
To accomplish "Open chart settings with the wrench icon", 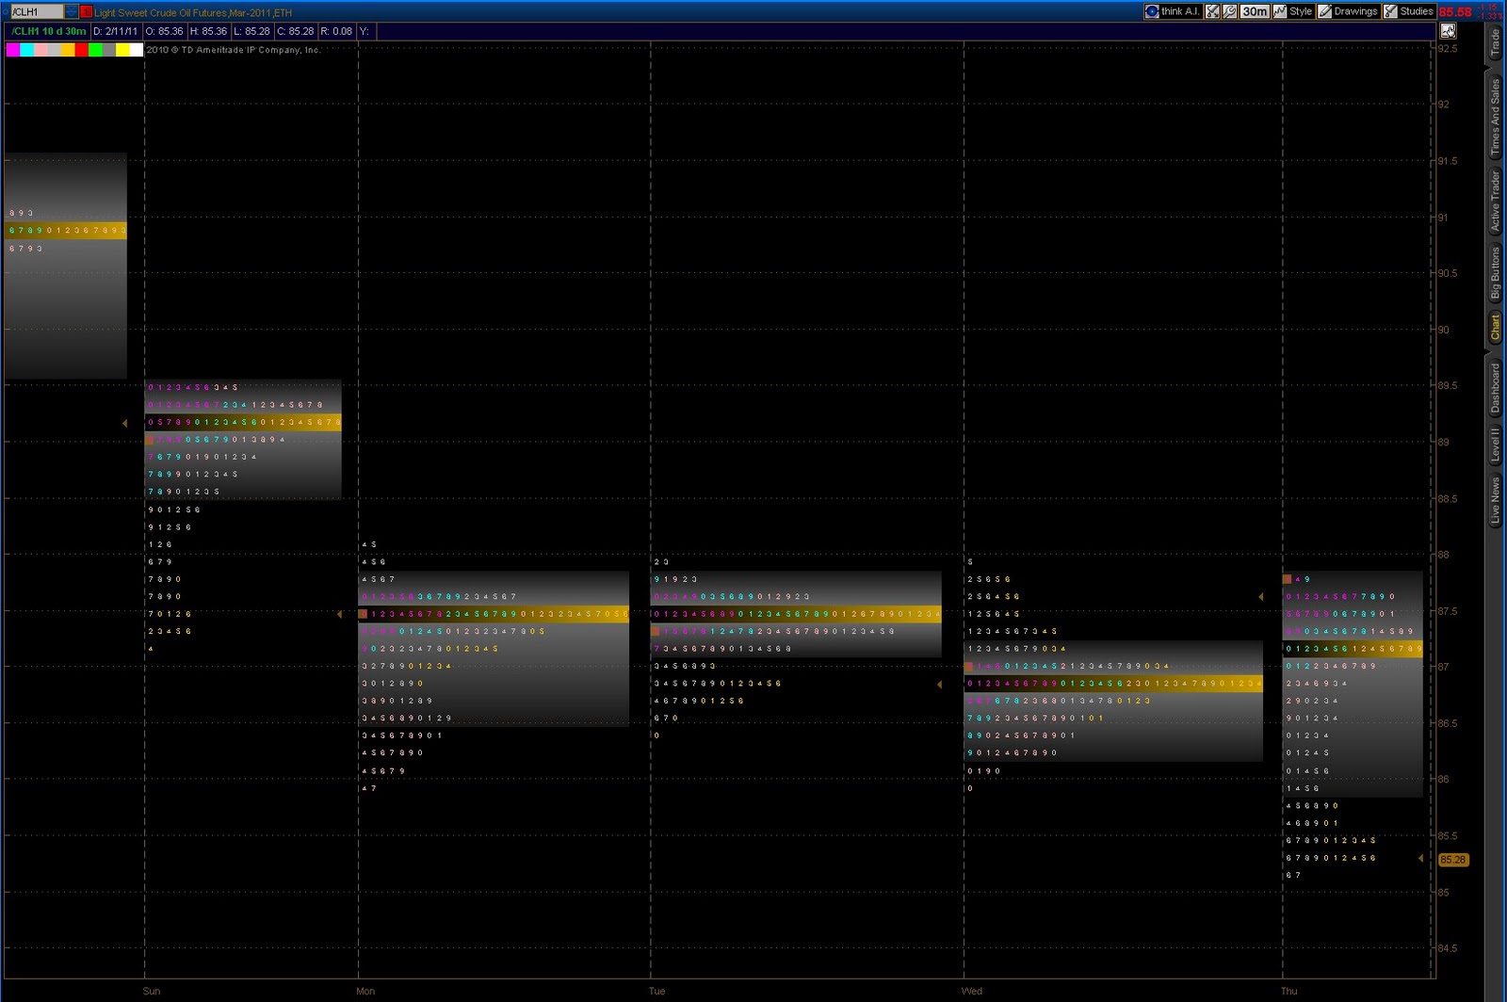I will 1231,11.
